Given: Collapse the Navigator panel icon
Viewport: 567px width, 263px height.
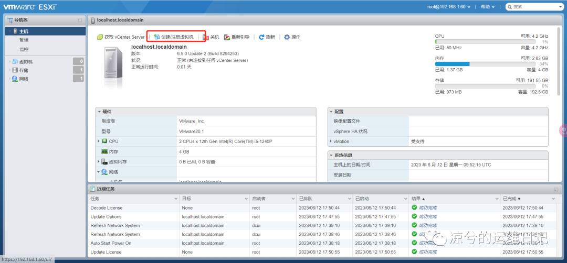Looking at the screenshot, I should pos(80,20).
